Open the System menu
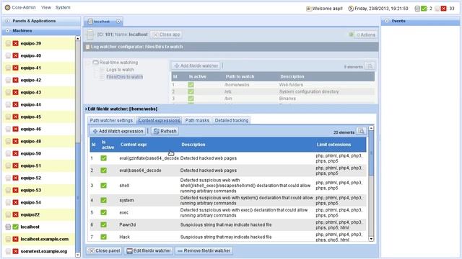This screenshot has height=259, width=462. [63, 7]
